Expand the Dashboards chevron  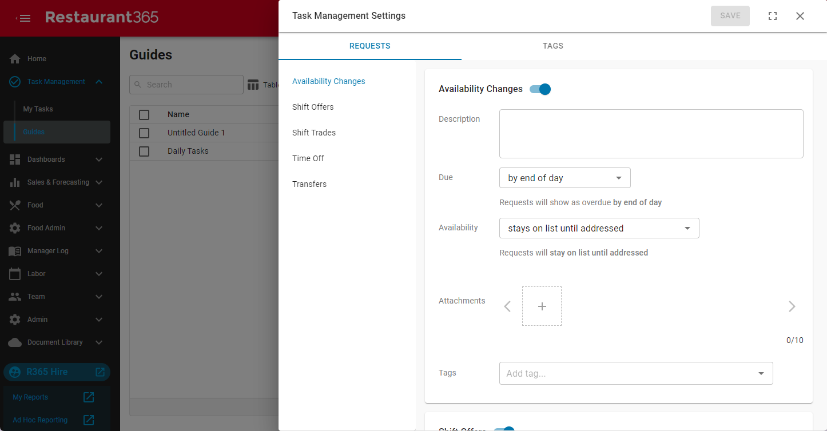(x=99, y=159)
